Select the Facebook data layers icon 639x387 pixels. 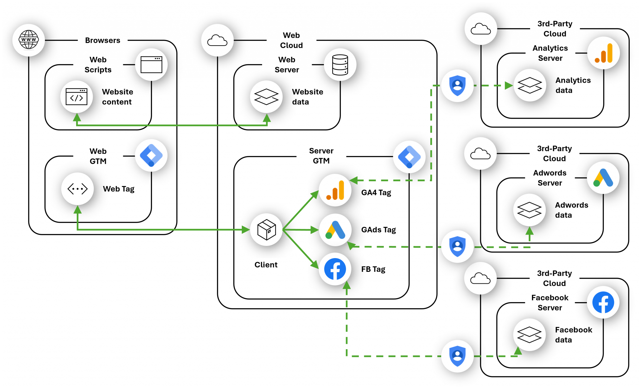tap(529, 335)
